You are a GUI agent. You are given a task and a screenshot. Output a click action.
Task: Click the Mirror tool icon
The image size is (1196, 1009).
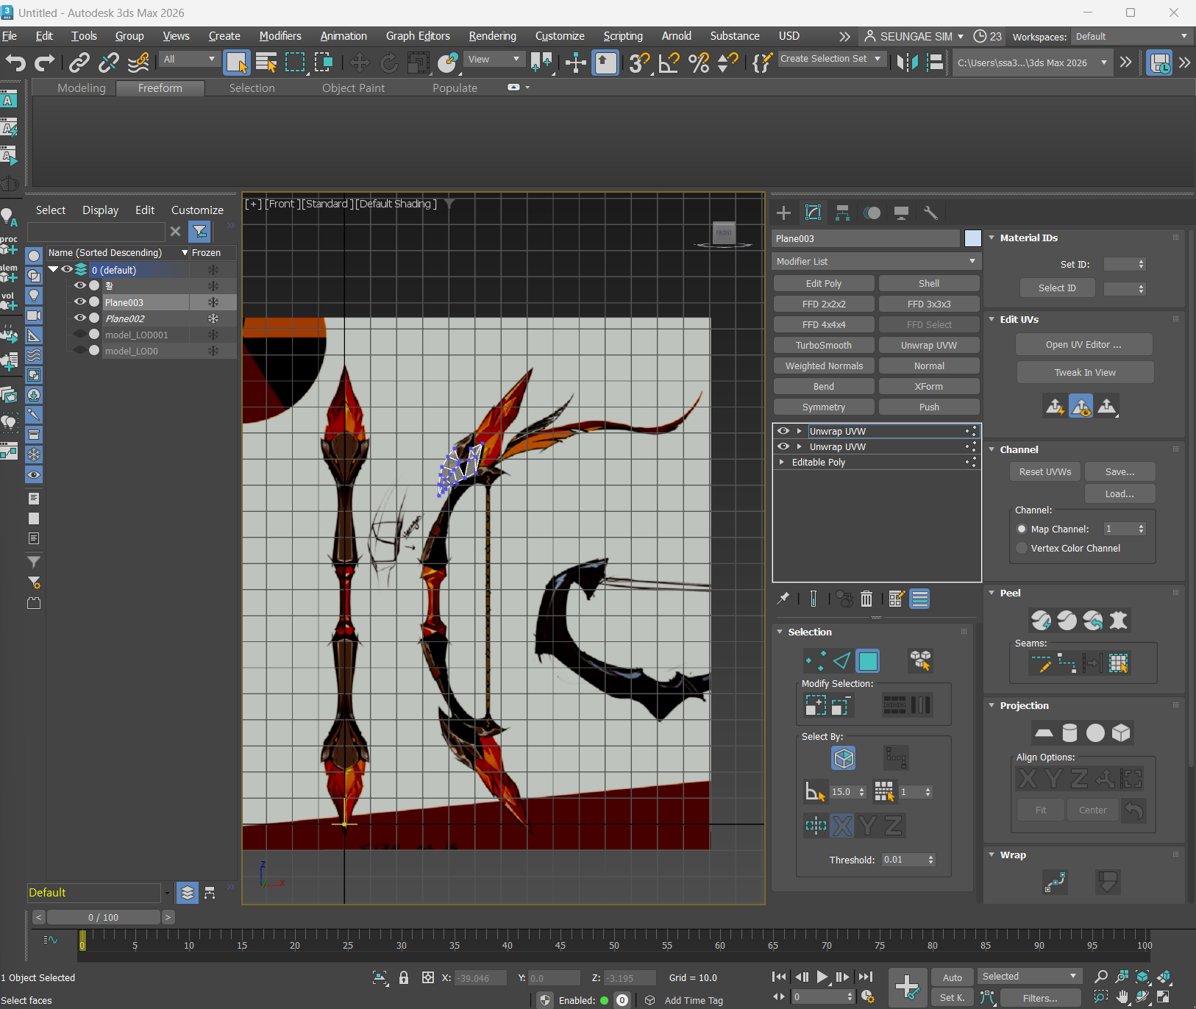[907, 63]
